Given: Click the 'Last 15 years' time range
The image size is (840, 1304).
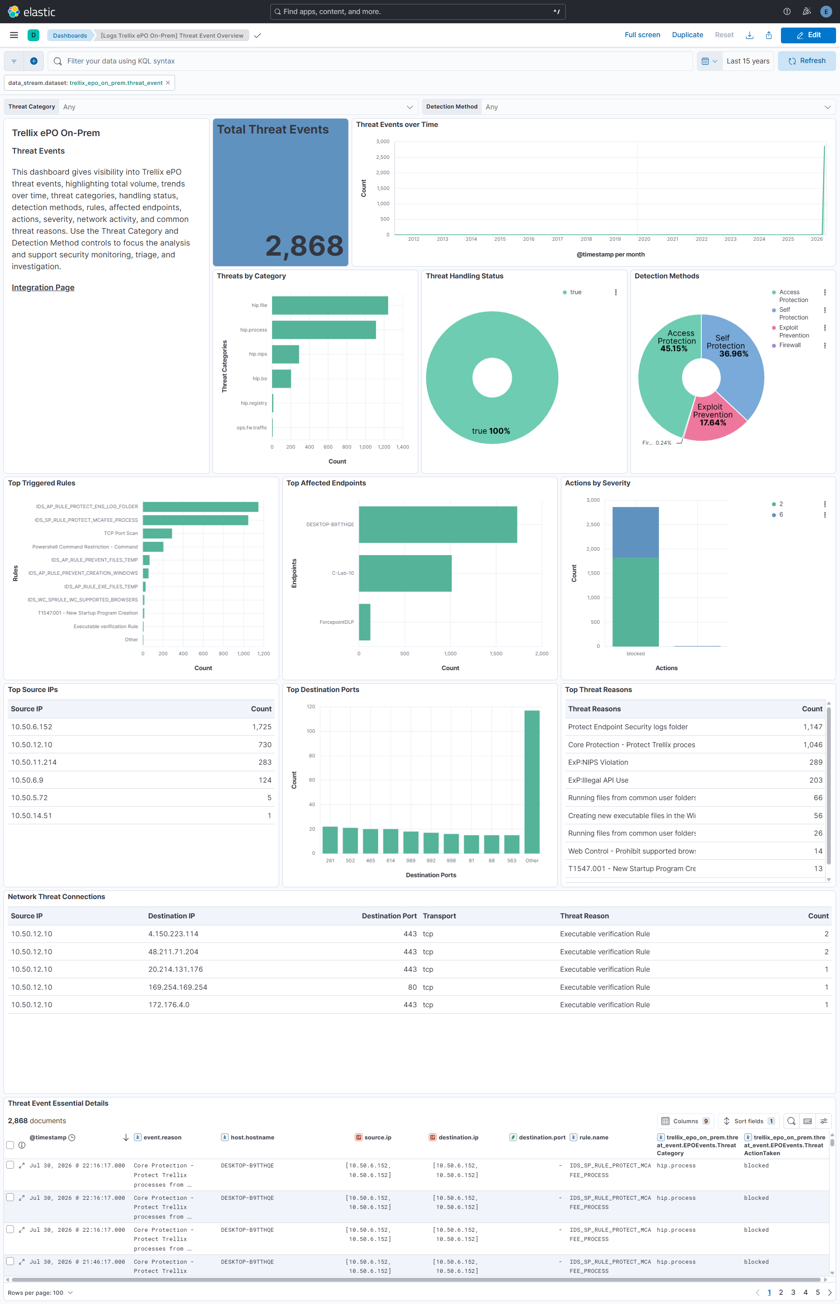Looking at the screenshot, I should click(x=748, y=61).
